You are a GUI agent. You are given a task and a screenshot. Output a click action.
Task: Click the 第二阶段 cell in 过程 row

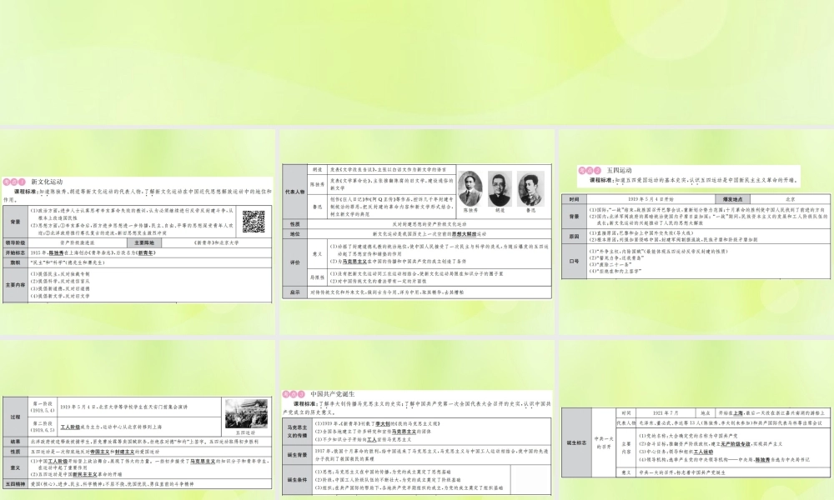43,427
